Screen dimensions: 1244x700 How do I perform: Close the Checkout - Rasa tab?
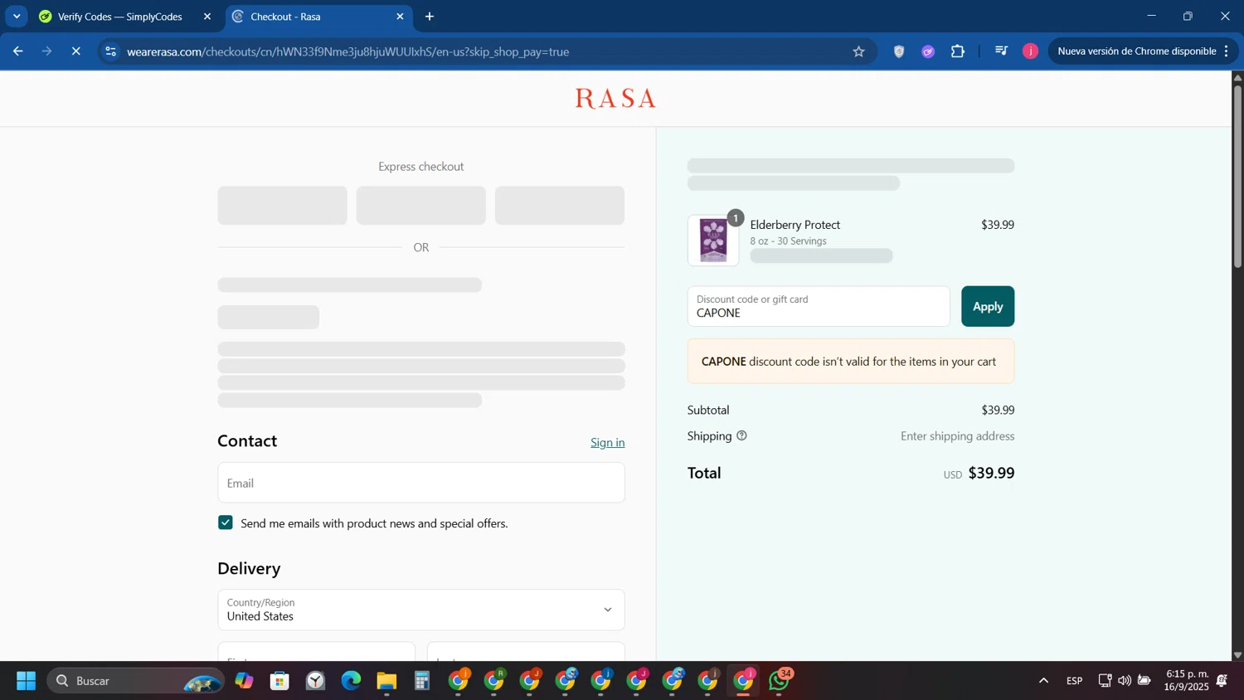(x=400, y=17)
